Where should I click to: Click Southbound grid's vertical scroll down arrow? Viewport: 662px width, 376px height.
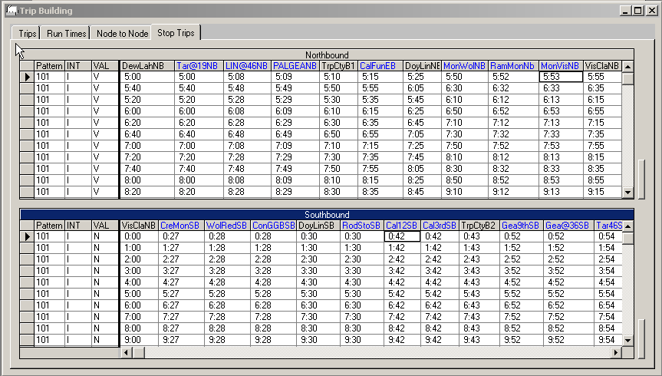click(x=627, y=339)
